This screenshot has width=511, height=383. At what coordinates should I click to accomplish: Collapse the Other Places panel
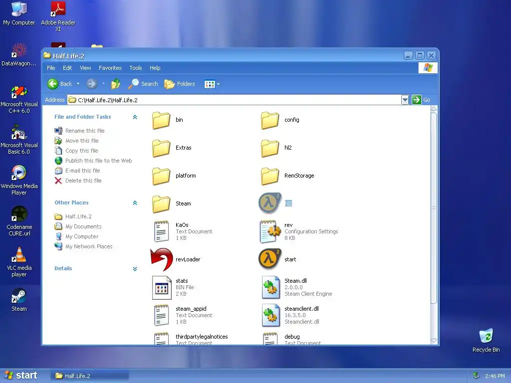coord(135,203)
